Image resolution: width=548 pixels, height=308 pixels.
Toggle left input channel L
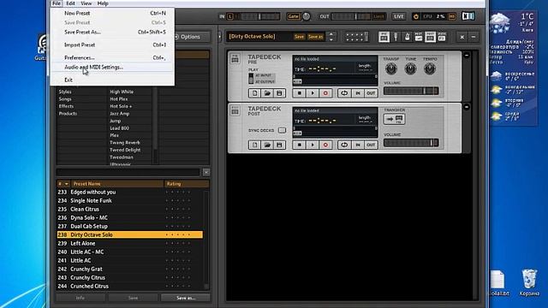[x=230, y=16]
